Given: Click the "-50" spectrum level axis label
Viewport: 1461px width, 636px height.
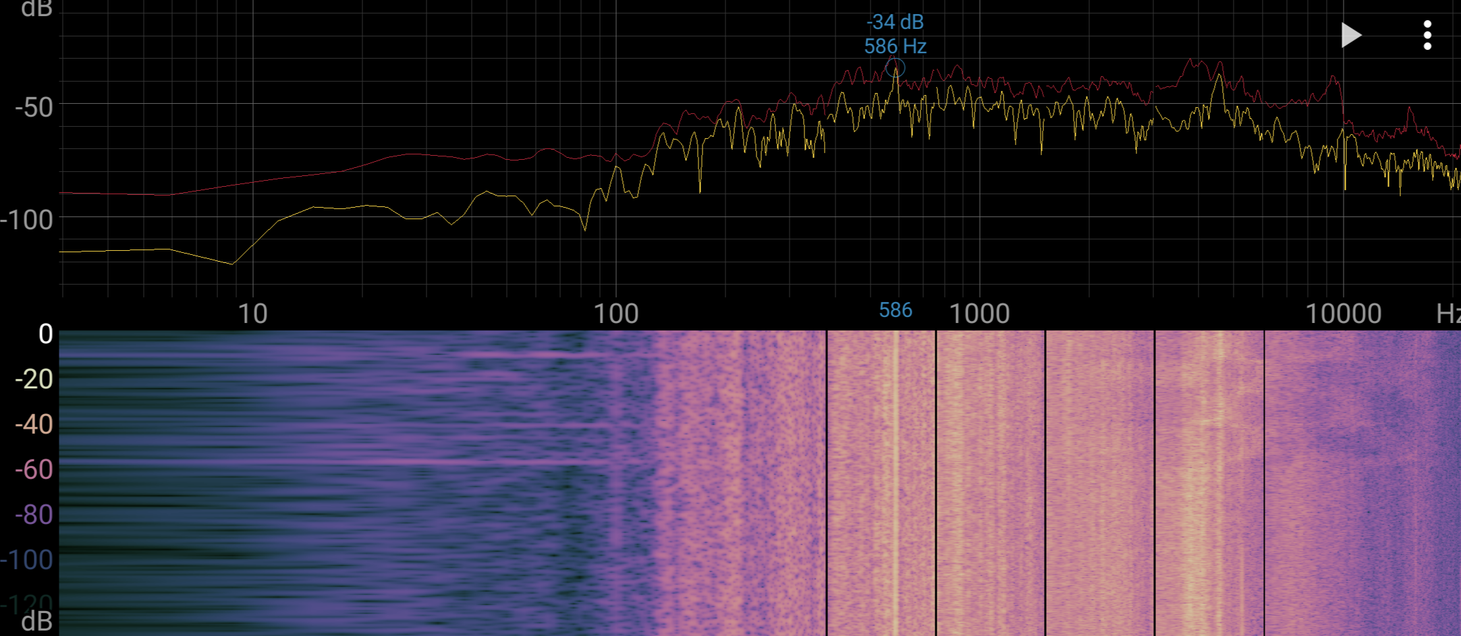Looking at the screenshot, I should coord(34,107).
